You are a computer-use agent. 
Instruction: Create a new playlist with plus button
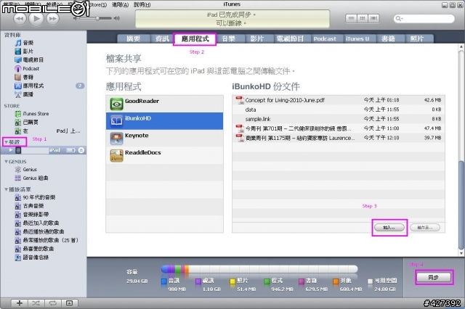click(x=20, y=303)
